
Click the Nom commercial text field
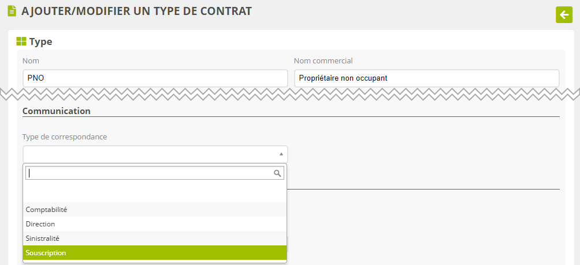(x=426, y=78)
